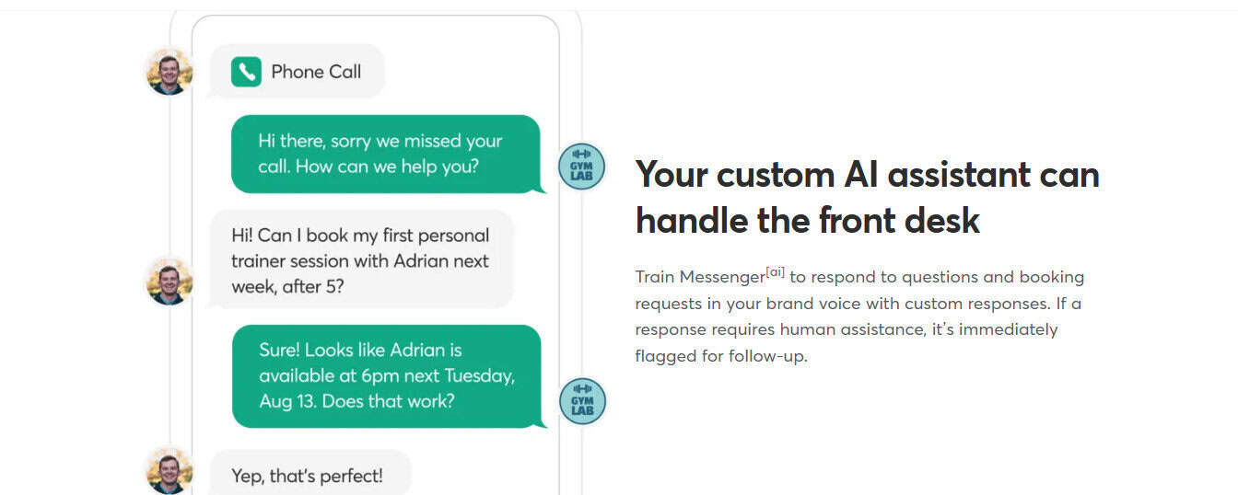Screen dimensions: 1238x495
Task: Click the green phone handset icon
Action: click(246, 72)
